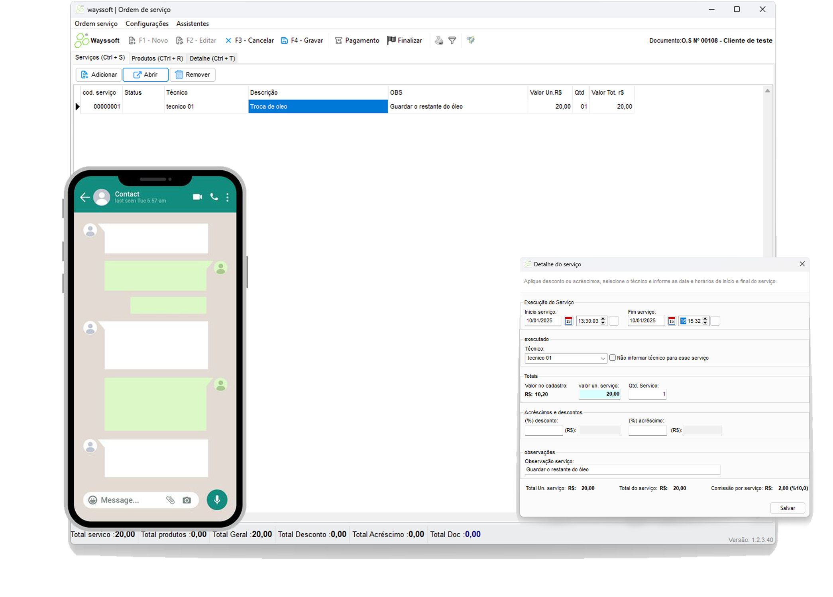Screen dimensions: 833x597
Task: Click the Descrição column header
Action: click(318, 93)
